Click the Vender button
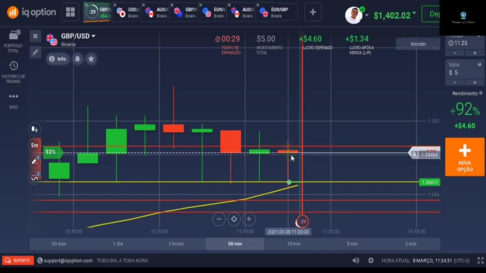 418,44
